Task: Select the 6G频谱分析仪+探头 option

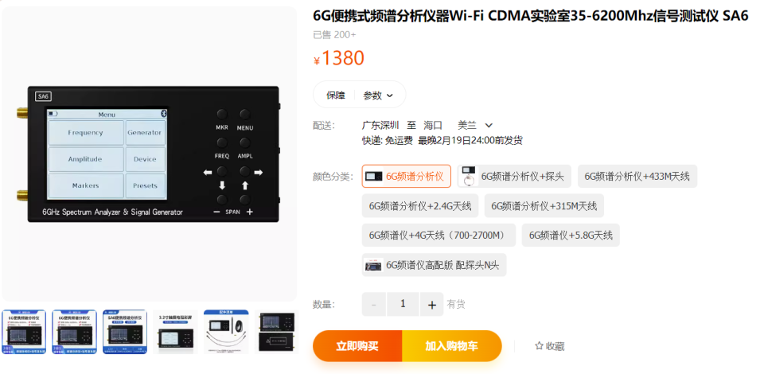Action: pos(514,177)
